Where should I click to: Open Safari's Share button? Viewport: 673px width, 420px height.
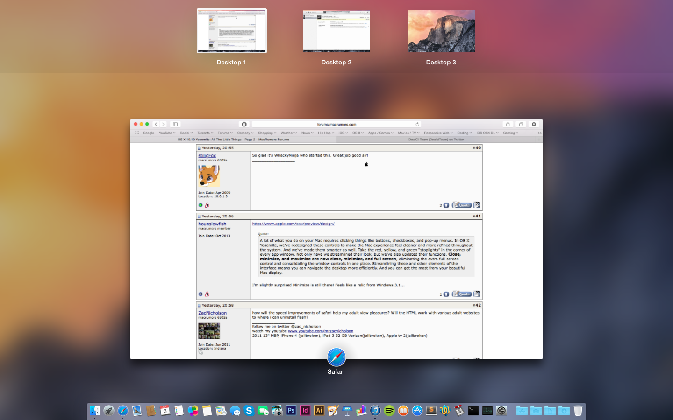[x=508, y=124]
